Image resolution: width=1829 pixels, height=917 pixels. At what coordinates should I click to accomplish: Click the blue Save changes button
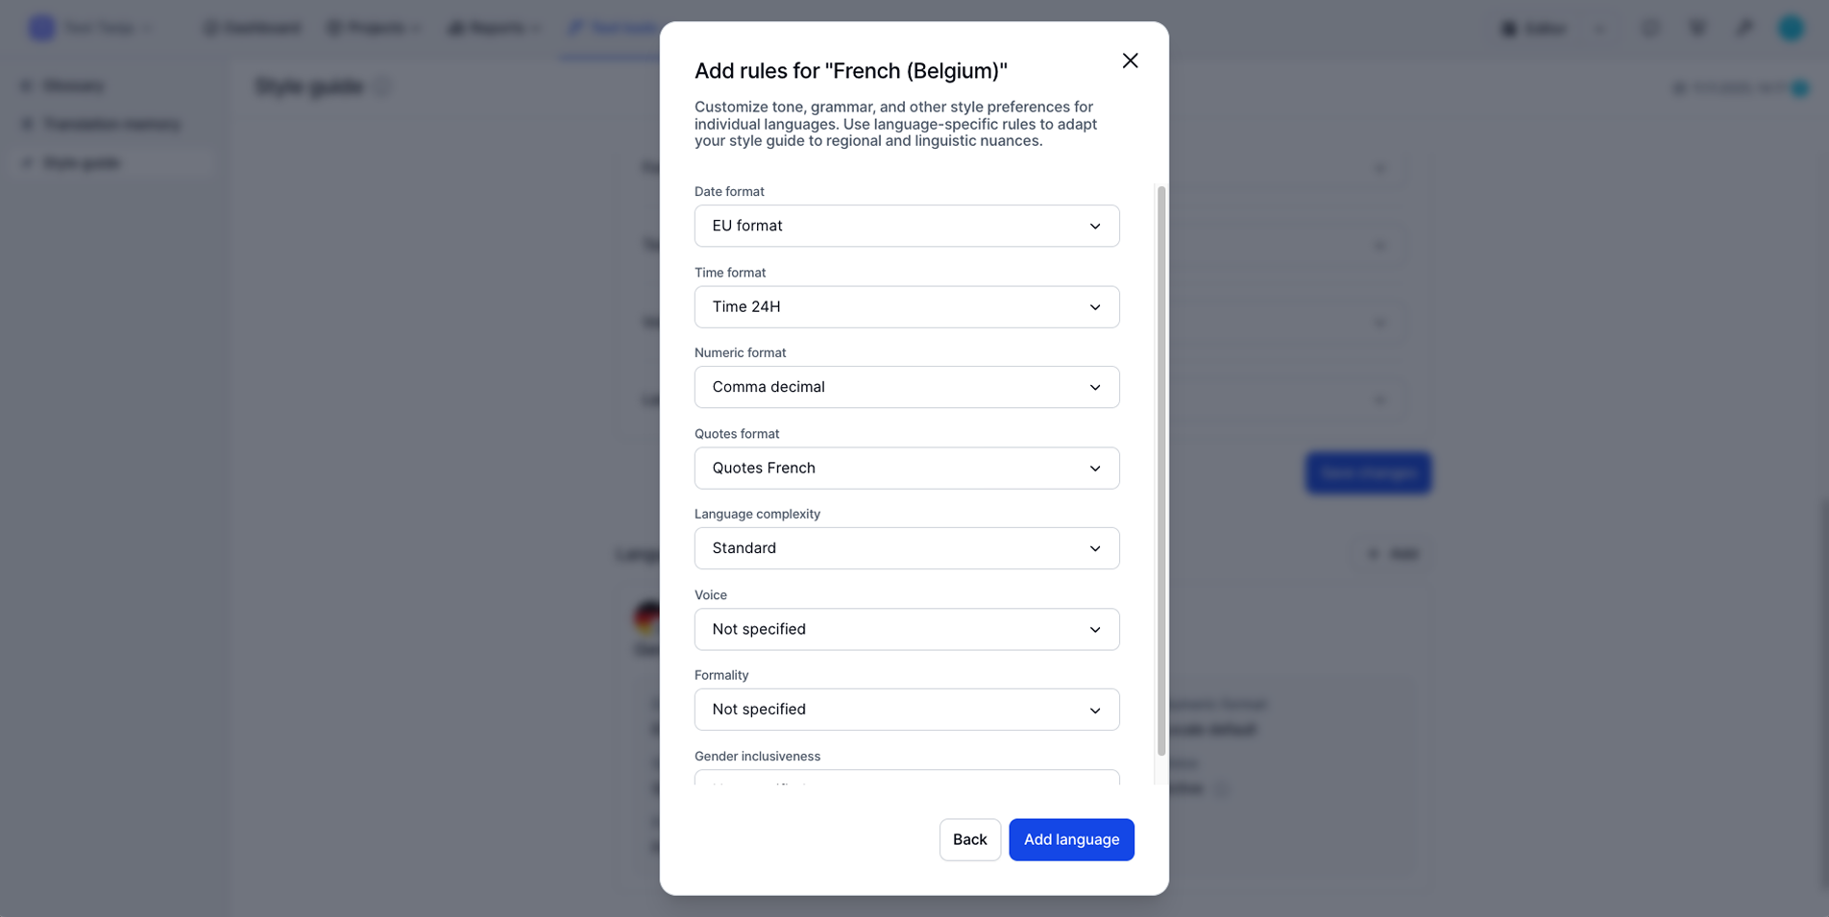[1368, 472]
